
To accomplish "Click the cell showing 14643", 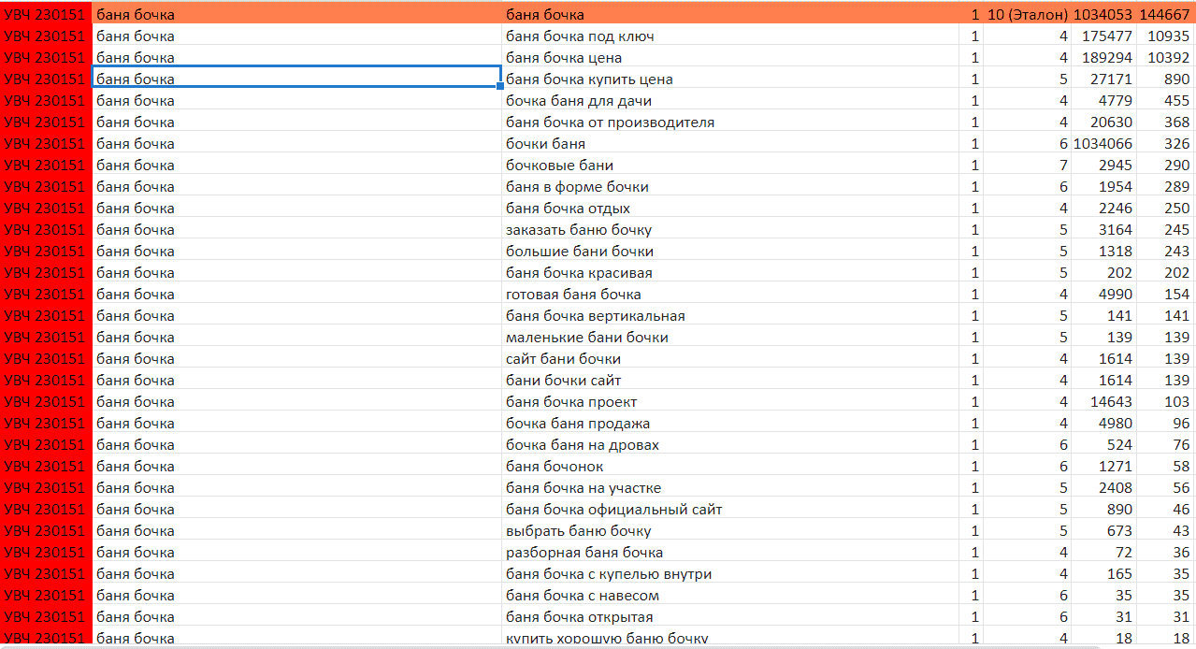I will 1111,402.
